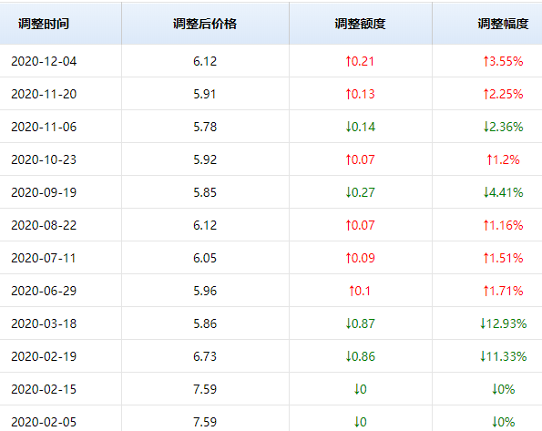Viewport: 542px width, 431px height.
Task: Click the green ↓0.27 adjustment value
Action: (360, 192)
